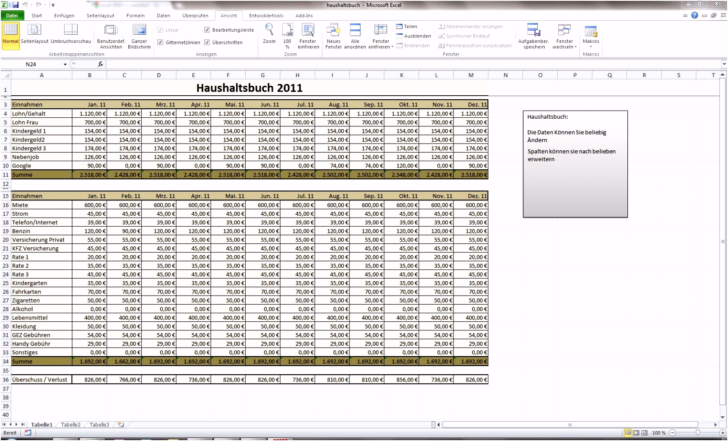728x441 pixels.
Task: Click Teilen split window
Action: (x=407, y=27)
